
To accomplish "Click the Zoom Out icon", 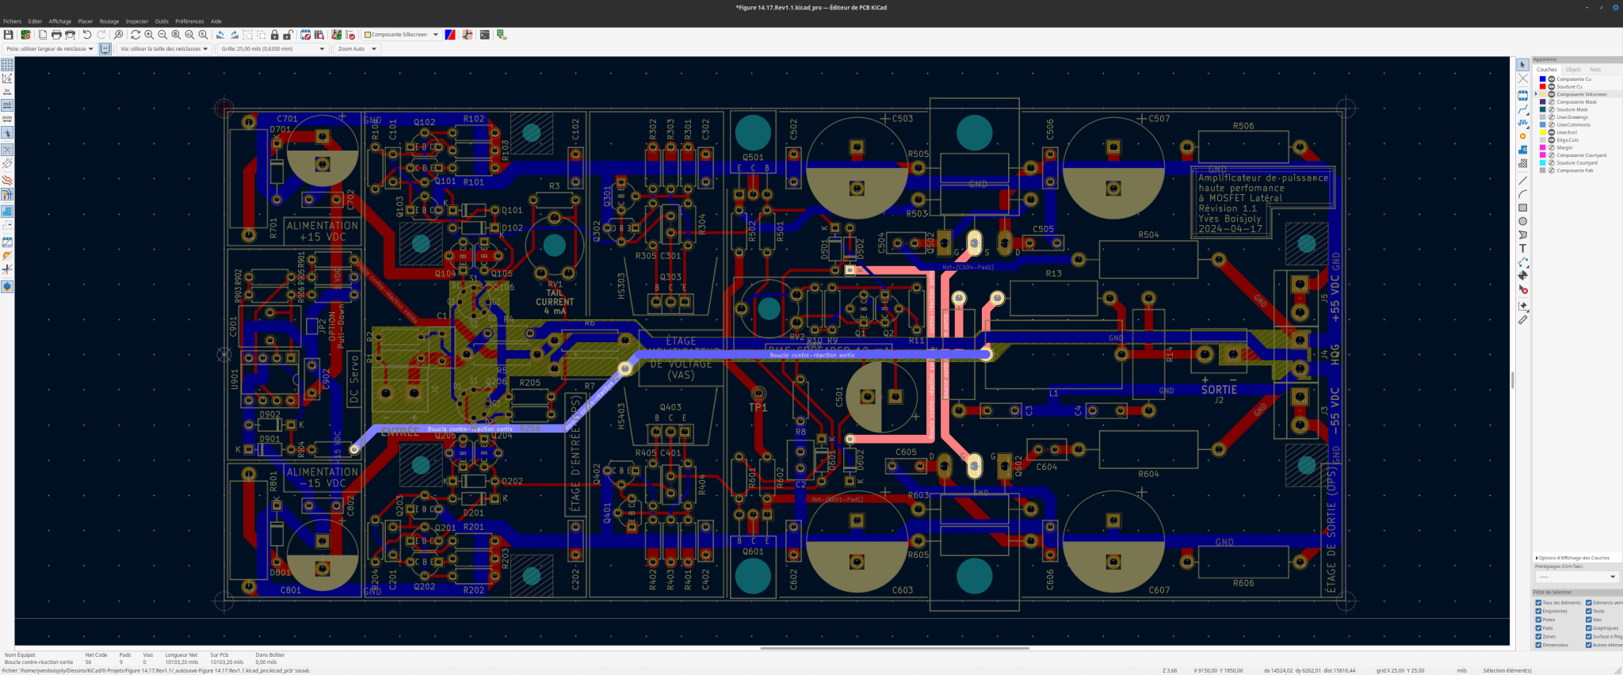I will coord(162,35).
